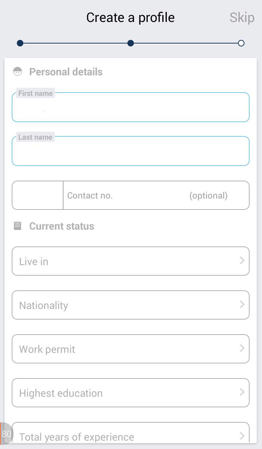The width and height of the screenshot is (262, 449).
Task: Tap the first step dot in progress bar
Action: pos(20,43)
